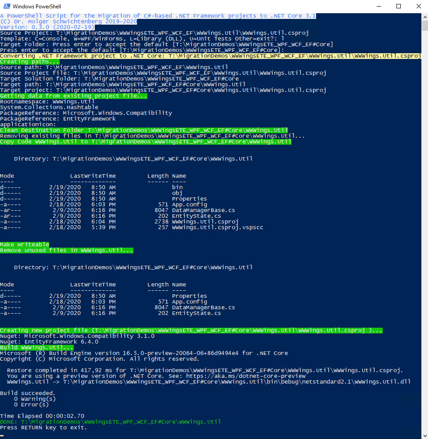
Task: Click 'bin' in the first directory listing
Action: [177, 187]
